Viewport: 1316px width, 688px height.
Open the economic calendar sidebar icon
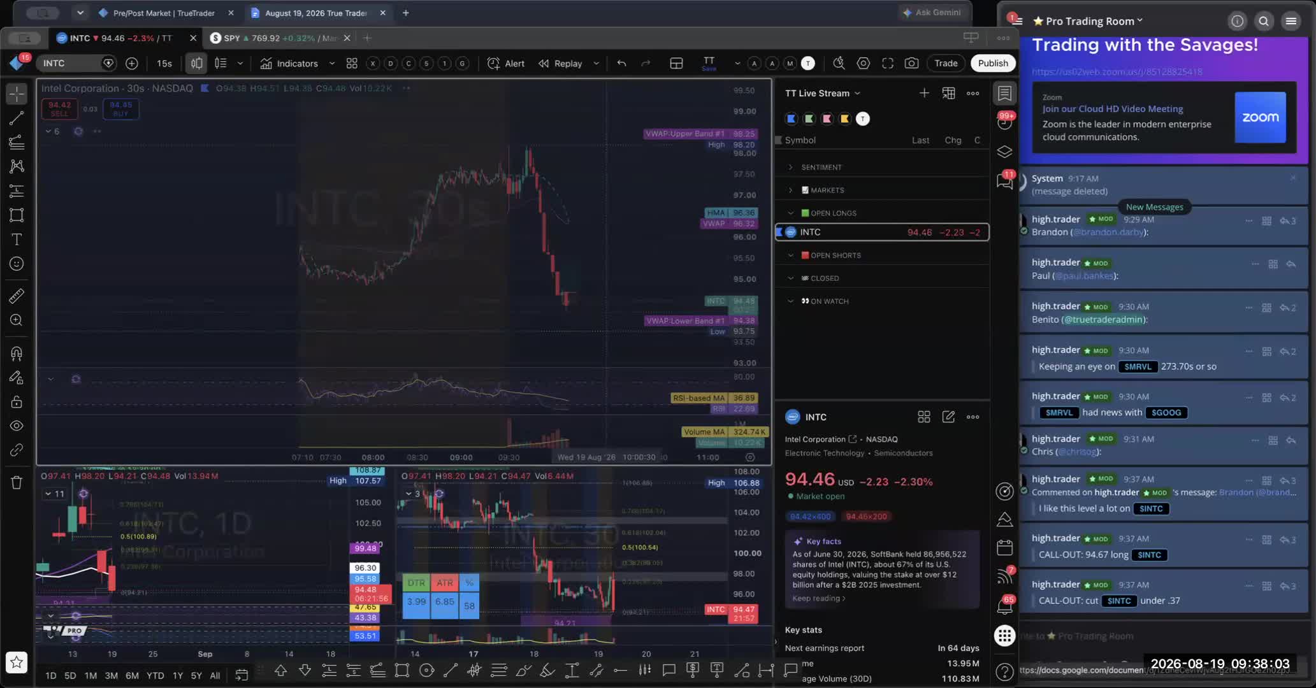[x=1005, y=547]
